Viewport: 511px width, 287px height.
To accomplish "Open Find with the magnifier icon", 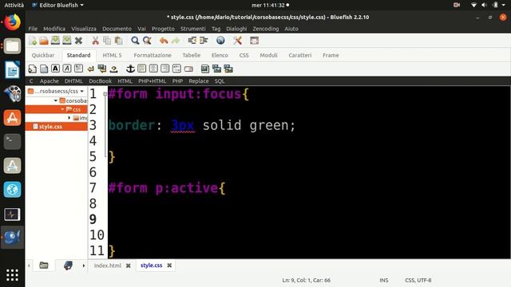I will pyautogui.click(x=135, y=41).
